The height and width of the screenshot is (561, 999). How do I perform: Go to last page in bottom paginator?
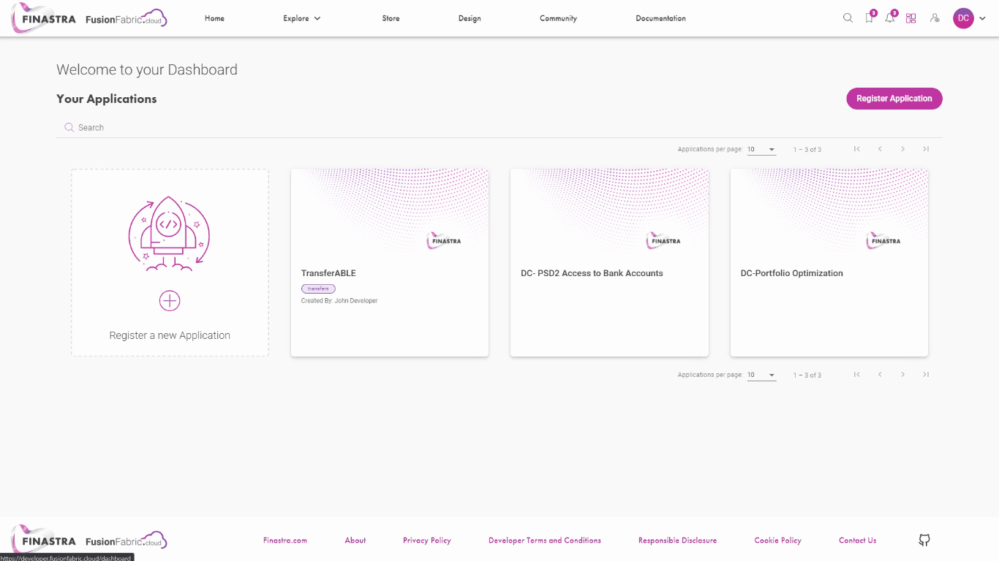pos(926,375)
